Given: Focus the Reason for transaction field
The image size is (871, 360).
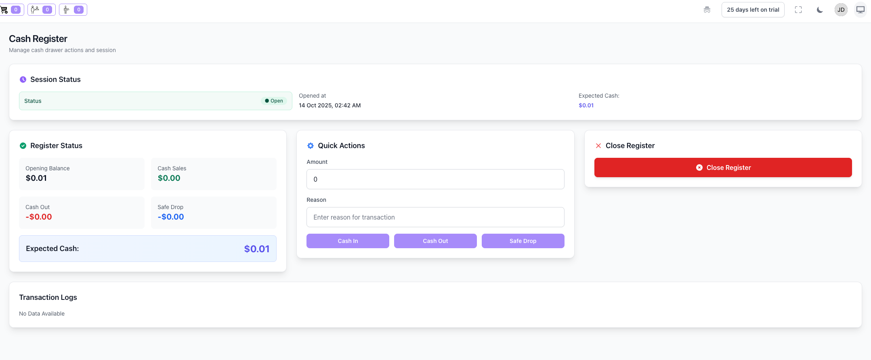Looking at the screenshot, I should click(x=435, y=217).
